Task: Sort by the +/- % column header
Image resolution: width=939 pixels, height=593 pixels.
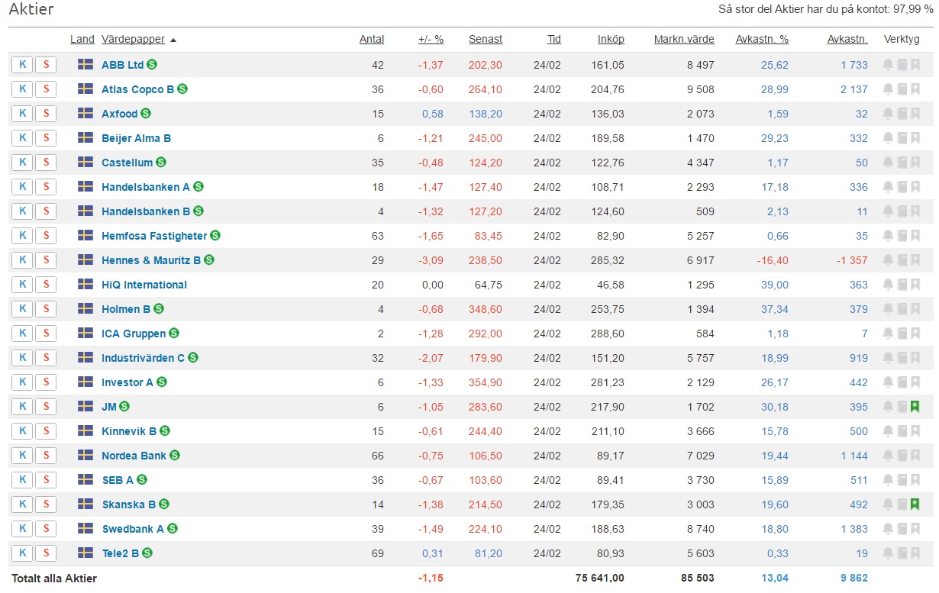Action: (431, 40)
